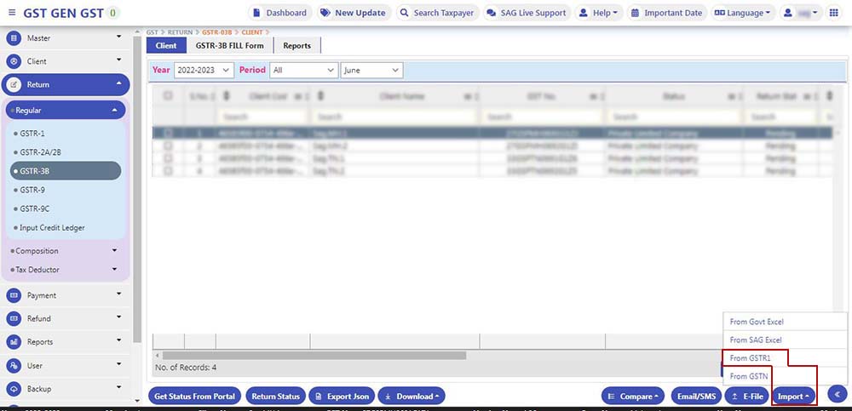Click the Master sidebar icon
852x411 pixels.
(14, 38)
